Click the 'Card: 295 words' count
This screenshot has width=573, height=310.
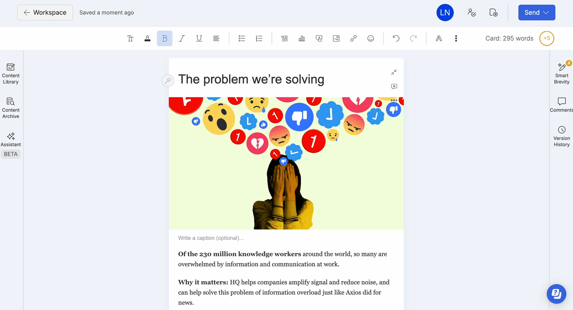tap(509, 38)
